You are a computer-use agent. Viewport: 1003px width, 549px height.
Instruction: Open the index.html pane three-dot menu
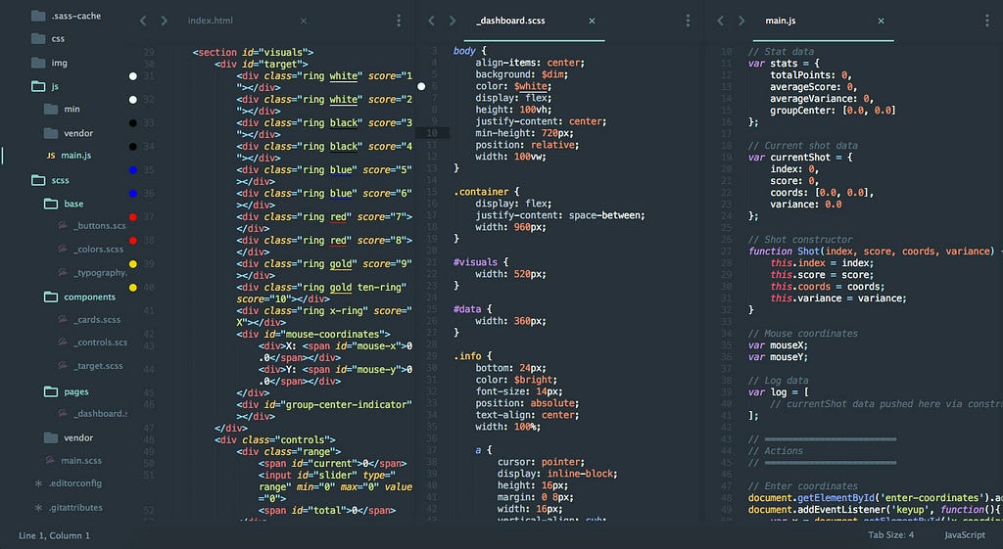[x=399, y=22]
